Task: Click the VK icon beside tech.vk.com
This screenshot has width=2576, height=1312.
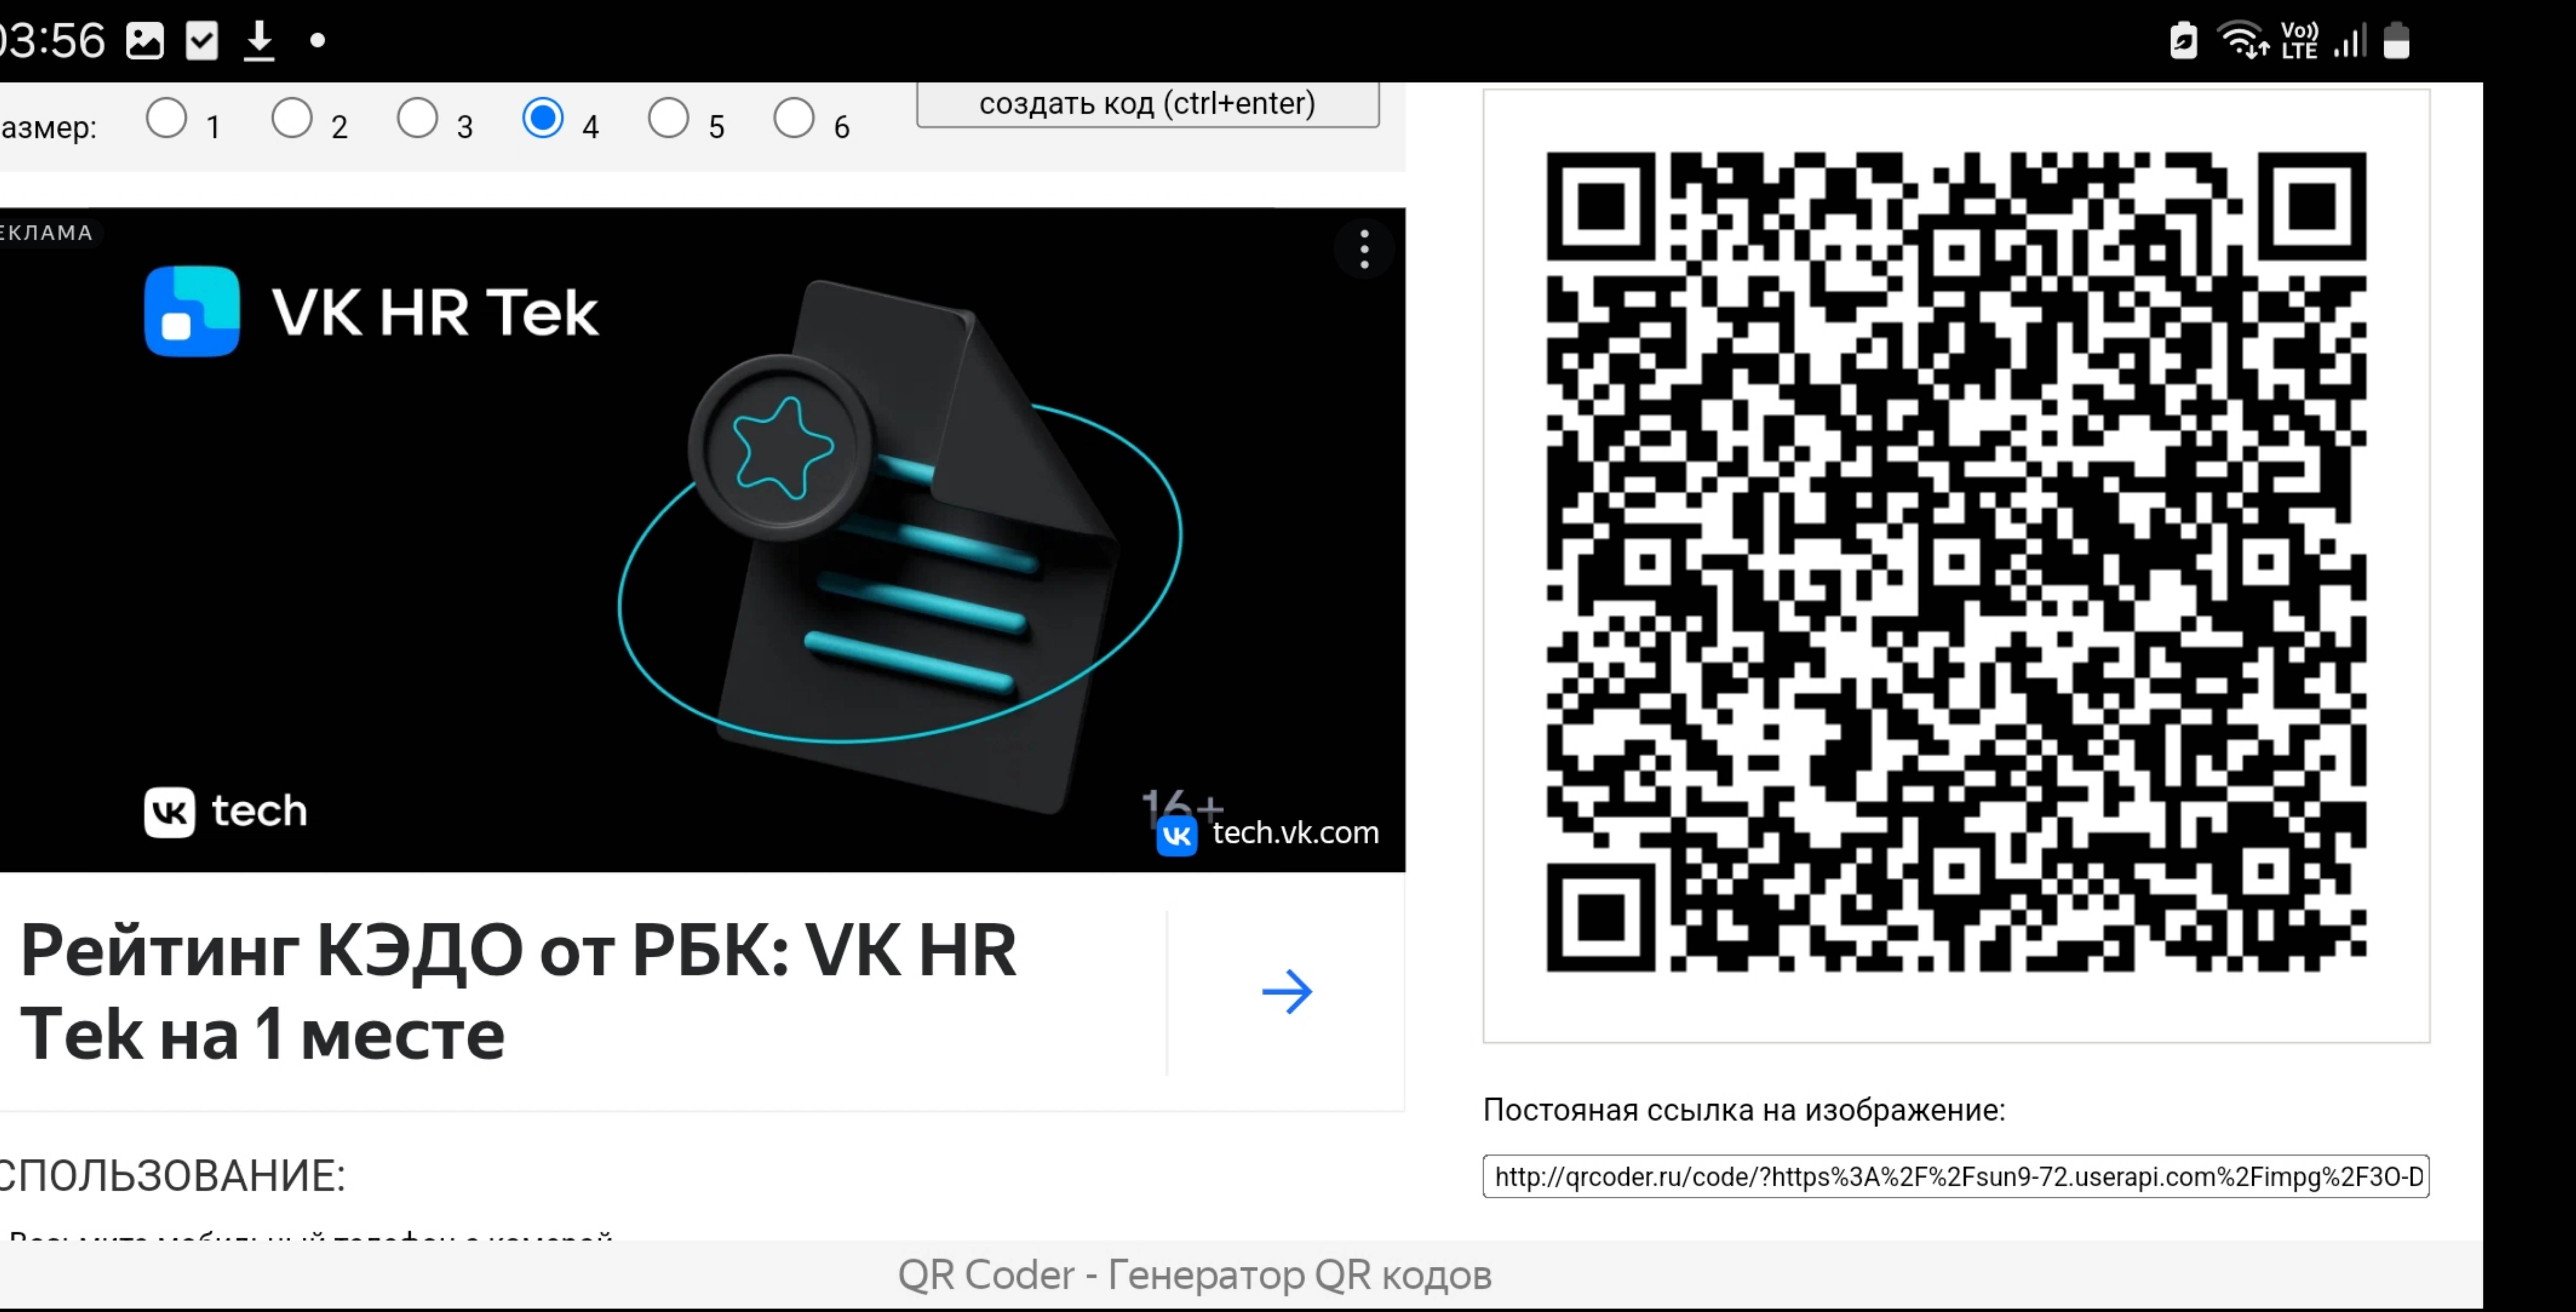Action: click(1177, 836)
